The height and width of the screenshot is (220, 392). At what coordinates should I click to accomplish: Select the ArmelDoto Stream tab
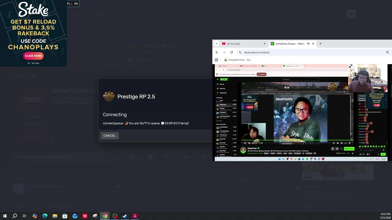click(x=289, y=44)
